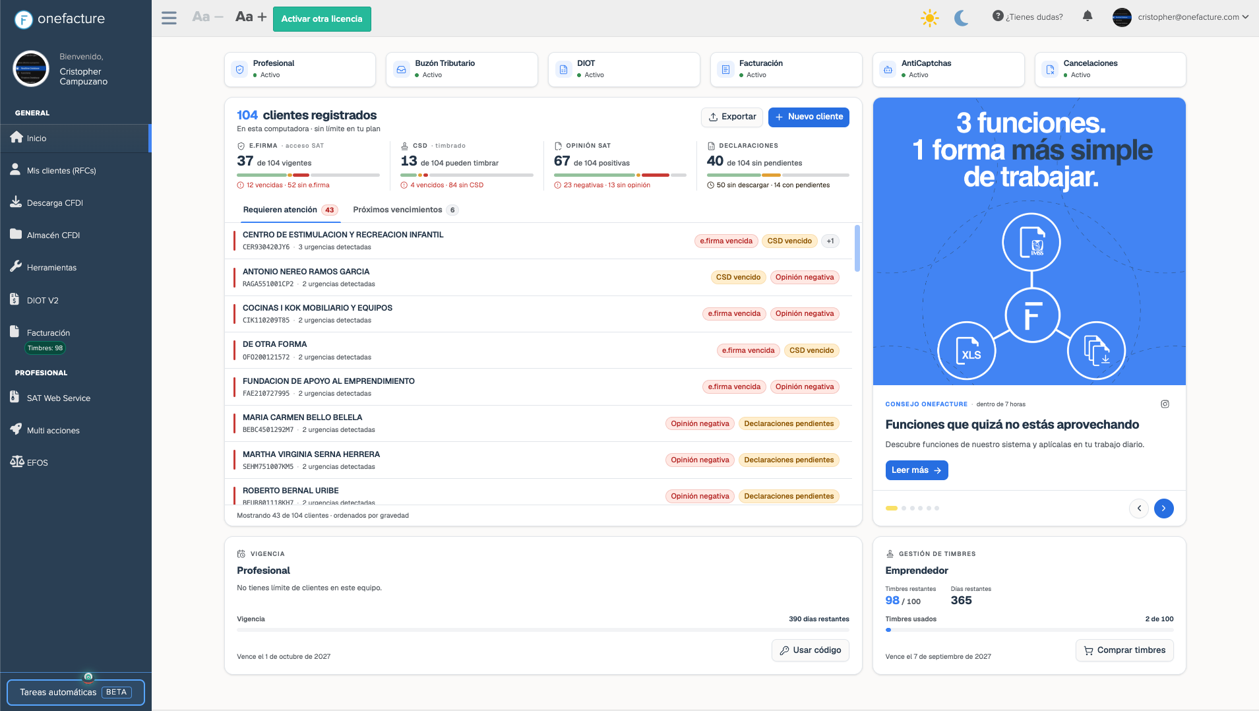Go to Inicio in the sidebar
This screenshot has width=1259, height=711.
tap(76, 139)
